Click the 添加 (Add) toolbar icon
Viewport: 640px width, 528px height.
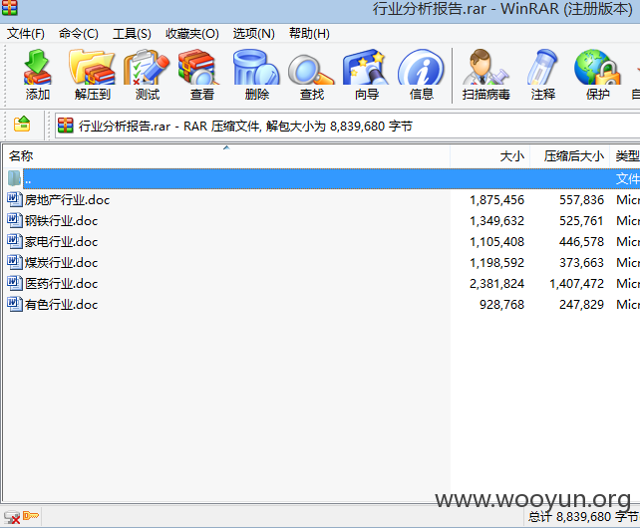click(38, 67)
